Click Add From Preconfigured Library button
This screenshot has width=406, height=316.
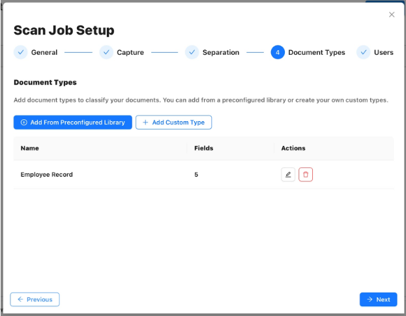pos(73,122)
